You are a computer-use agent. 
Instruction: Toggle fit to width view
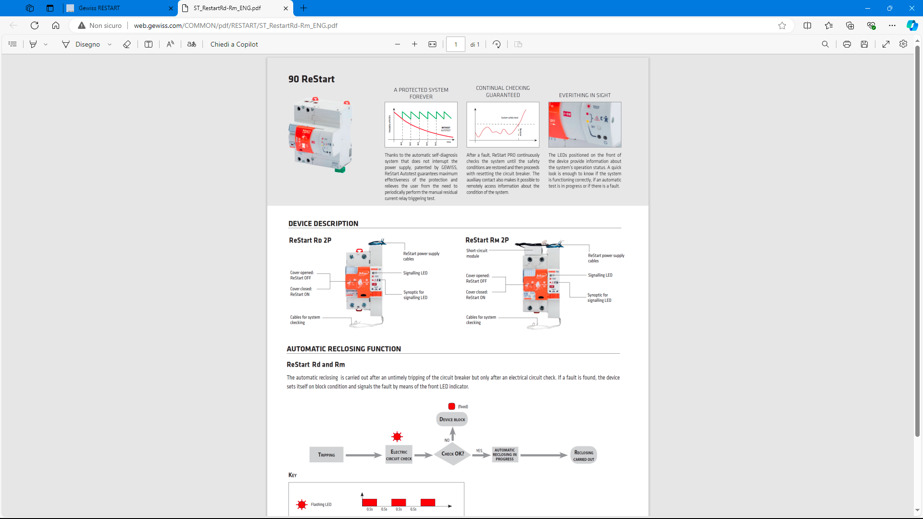[x=433, y=44]
